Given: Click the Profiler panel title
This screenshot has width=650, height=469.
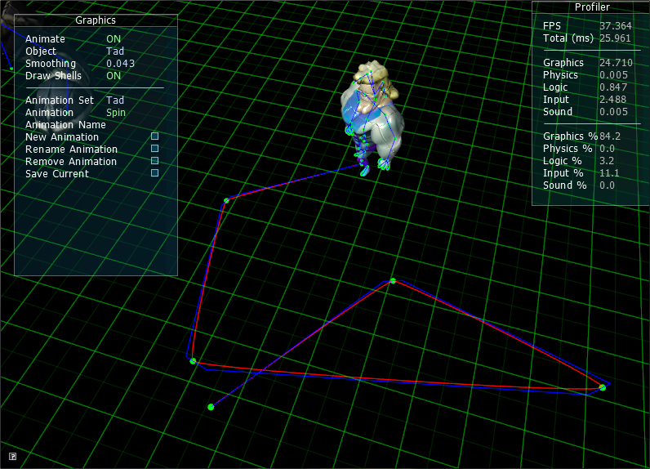Looking at the screenshot, I should click(x=592, y=7).
